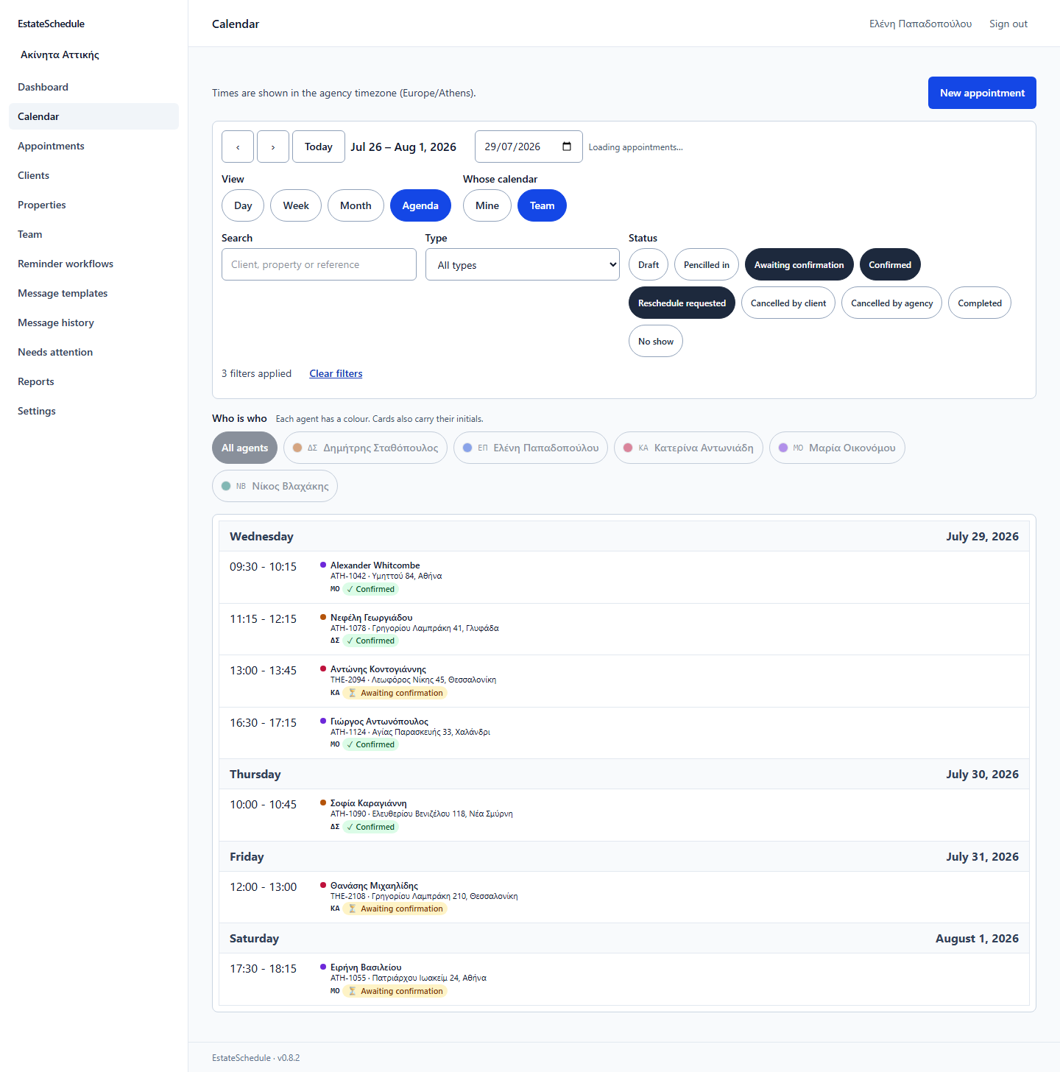The image size is (1060, 1072).
Task: Open Reminder workflows in sidebar
Action: click(x=93, y=264)
